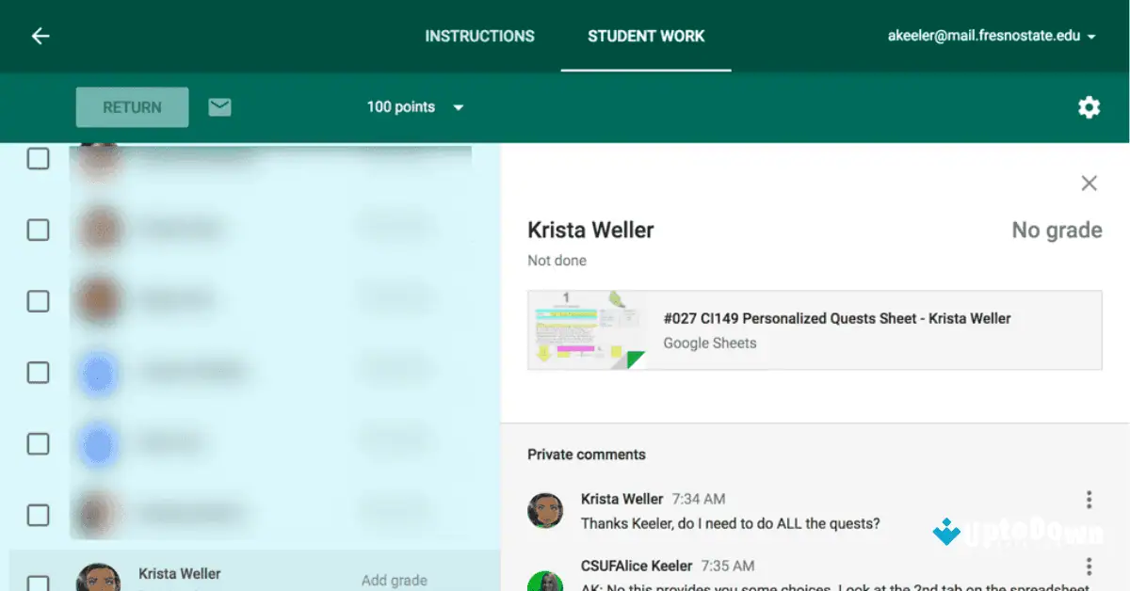Select the STUDENT WORK tab
Viewport: 1130px width, 591px height.
click(x=646, y=36)
